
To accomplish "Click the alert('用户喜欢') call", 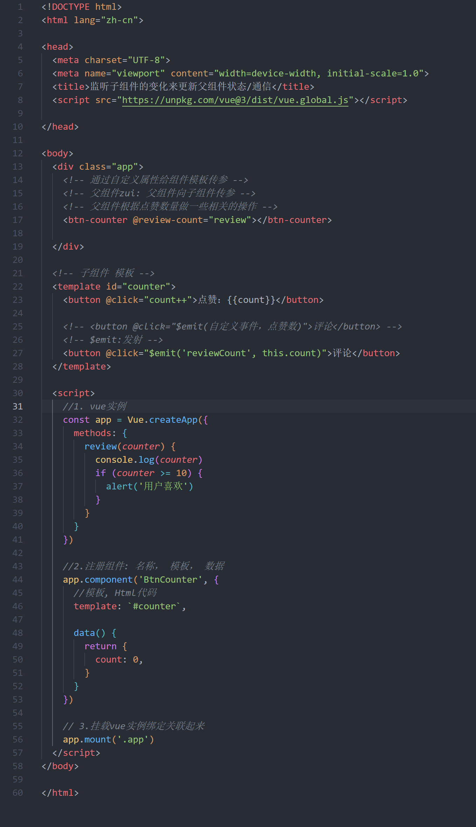I will (149, 487).
